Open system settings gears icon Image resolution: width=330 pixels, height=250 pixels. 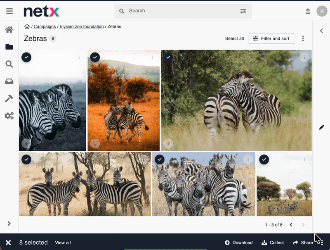point(9,116)
